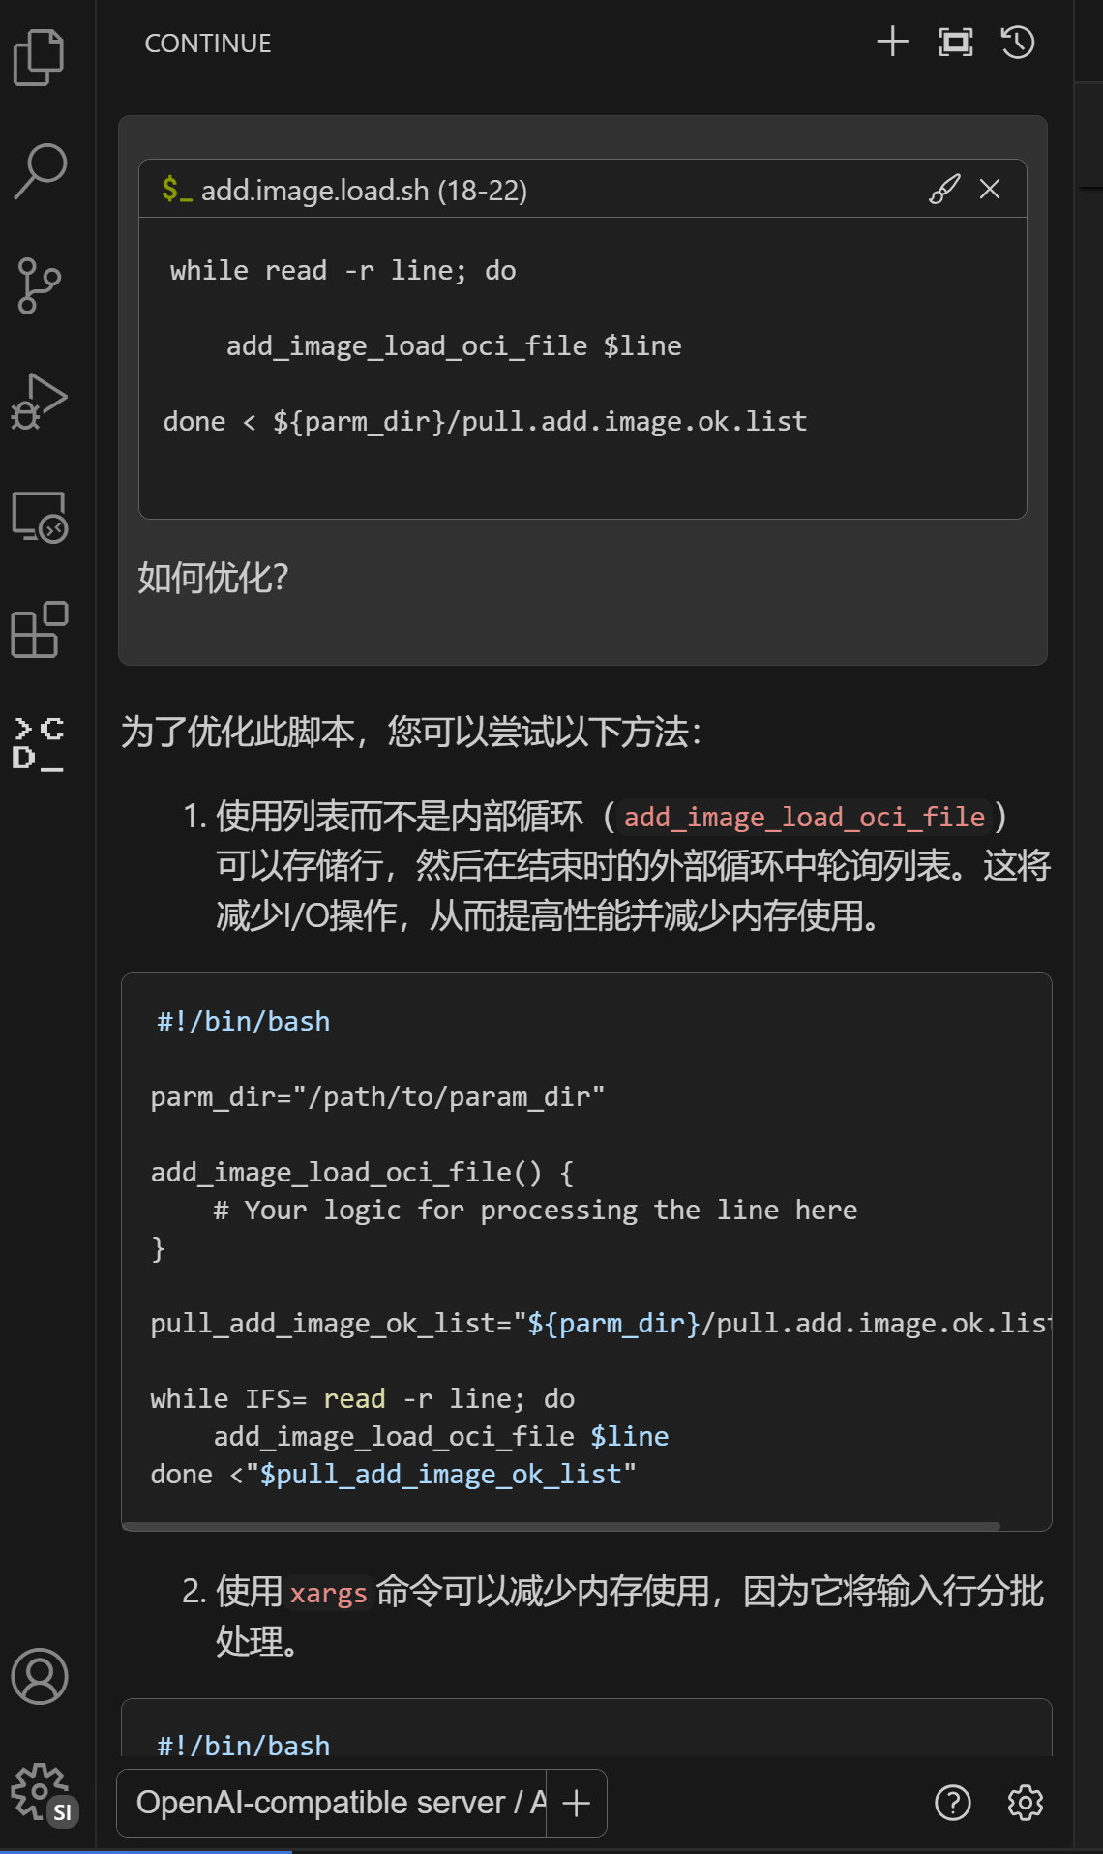Open the Remote Explorer view
The image size is (1103, 1854).
(40, 517)
